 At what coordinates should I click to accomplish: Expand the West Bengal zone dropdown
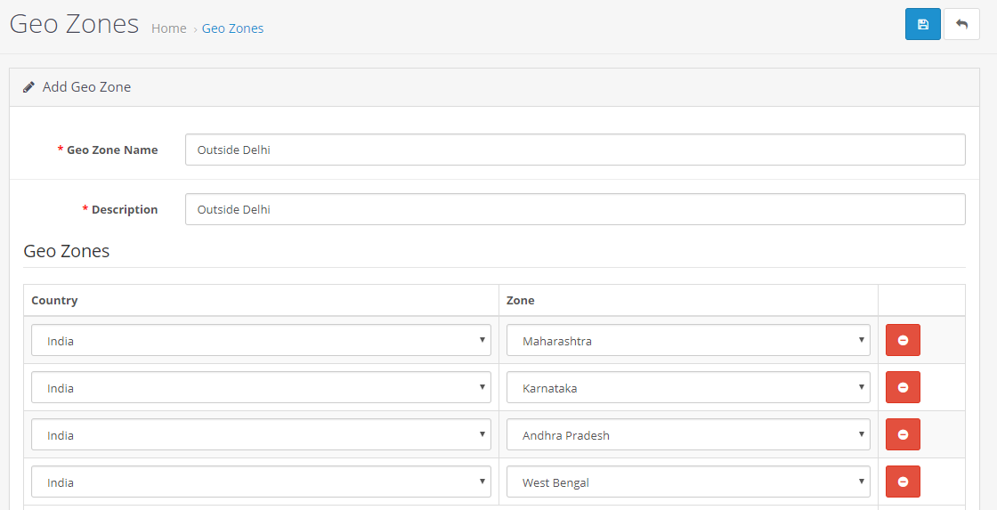(688, 482)
